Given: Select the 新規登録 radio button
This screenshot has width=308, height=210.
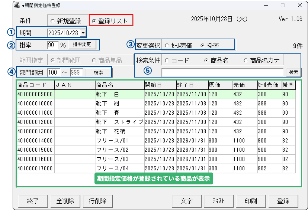Looking at the screenshot, I should (x=52, y=21).
